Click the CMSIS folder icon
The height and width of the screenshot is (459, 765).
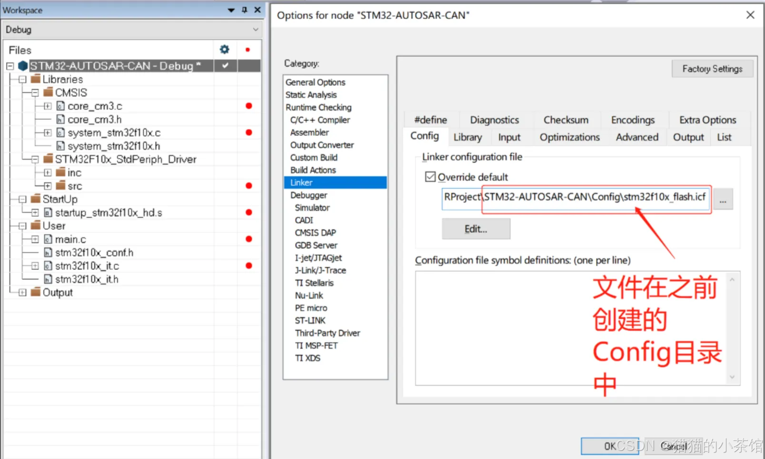(48, 92)
